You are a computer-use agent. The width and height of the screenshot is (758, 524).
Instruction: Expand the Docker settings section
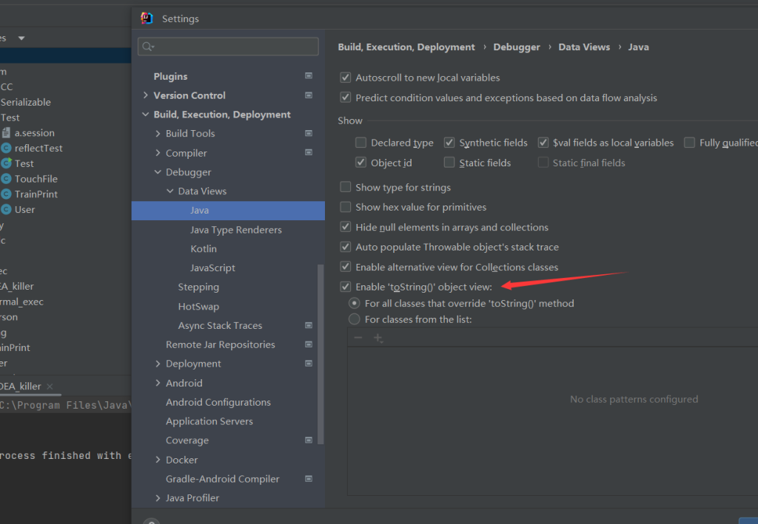pos(158,460)
